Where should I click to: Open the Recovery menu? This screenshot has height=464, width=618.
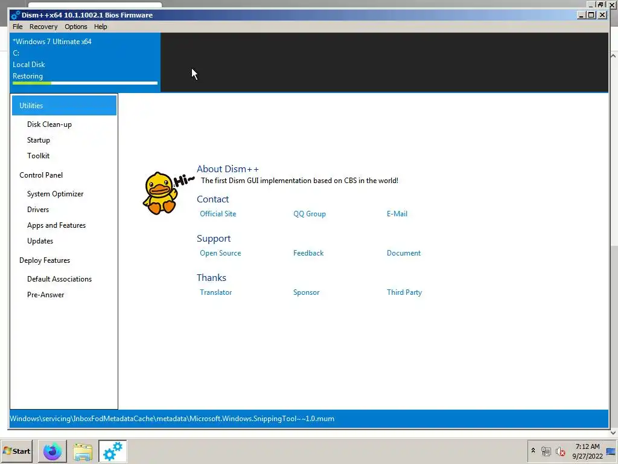(43, 27)
